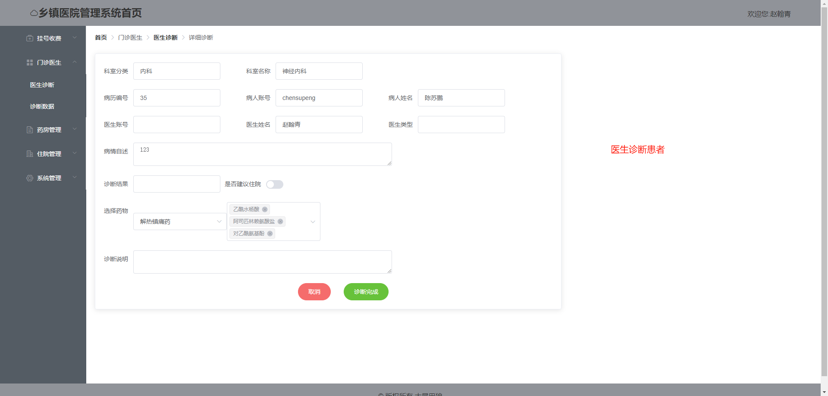Expand the 药房管理 sidebar chevron
Screen dimensions: 828x396
coord(75,129)
